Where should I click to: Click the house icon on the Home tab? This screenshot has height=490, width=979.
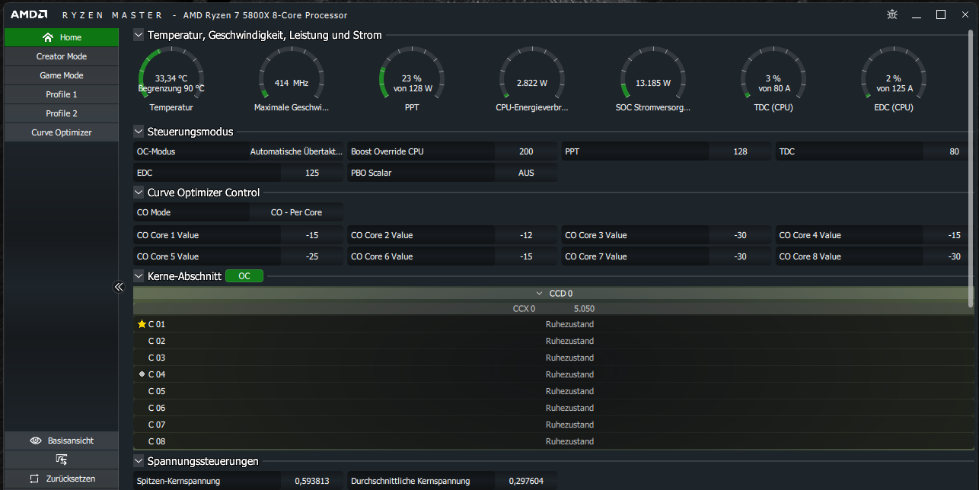coord(48,37)
